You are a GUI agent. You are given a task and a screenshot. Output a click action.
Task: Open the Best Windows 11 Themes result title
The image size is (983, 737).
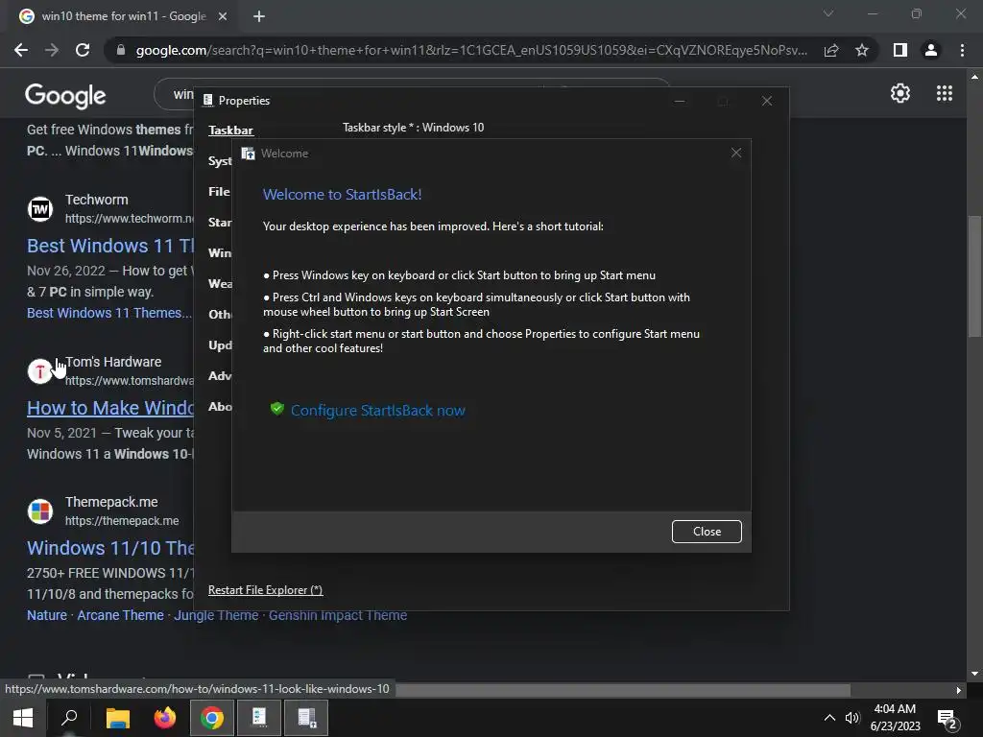coord(110,246)
